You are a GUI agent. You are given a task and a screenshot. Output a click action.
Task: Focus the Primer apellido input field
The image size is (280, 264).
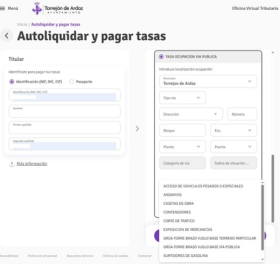click(x=64, y=128)
